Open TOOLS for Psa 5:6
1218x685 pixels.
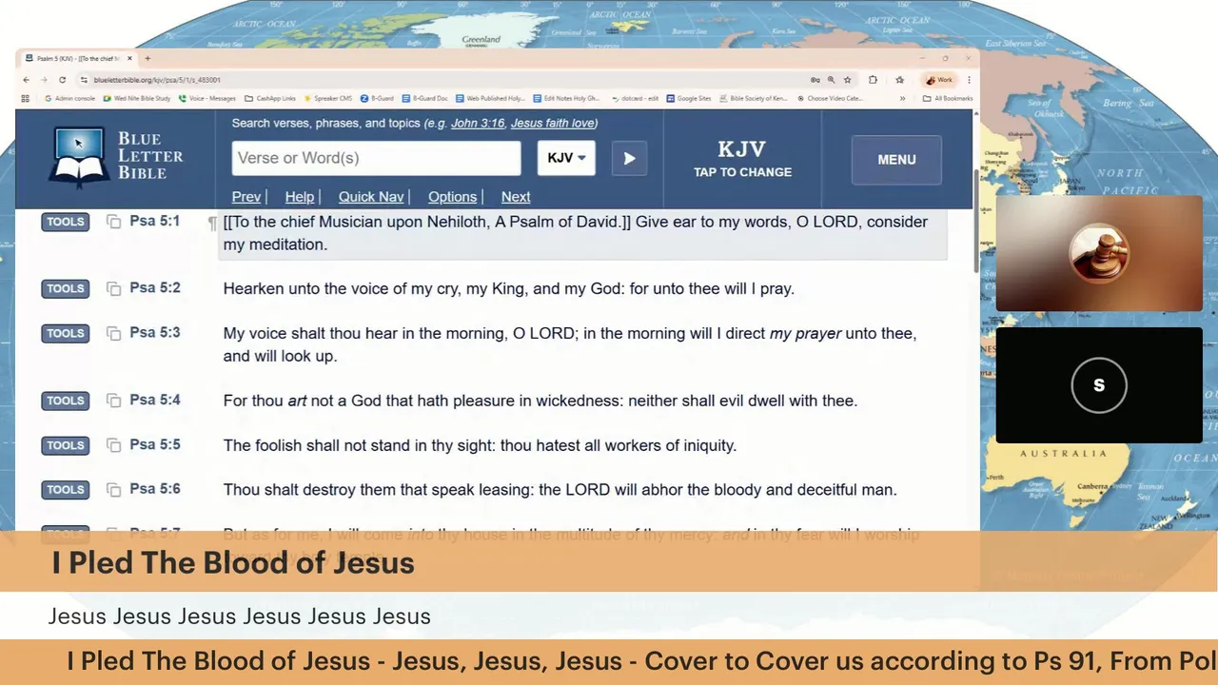(x=65, y=490)
